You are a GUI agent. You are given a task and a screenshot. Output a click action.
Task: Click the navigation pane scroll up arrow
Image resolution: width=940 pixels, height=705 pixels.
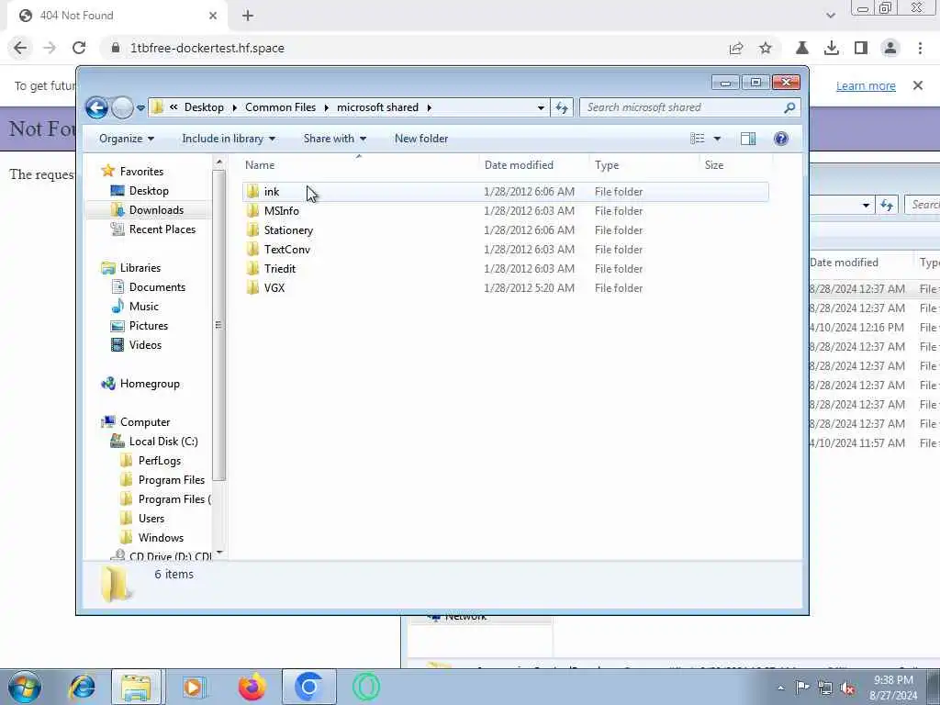coord(219,162)
